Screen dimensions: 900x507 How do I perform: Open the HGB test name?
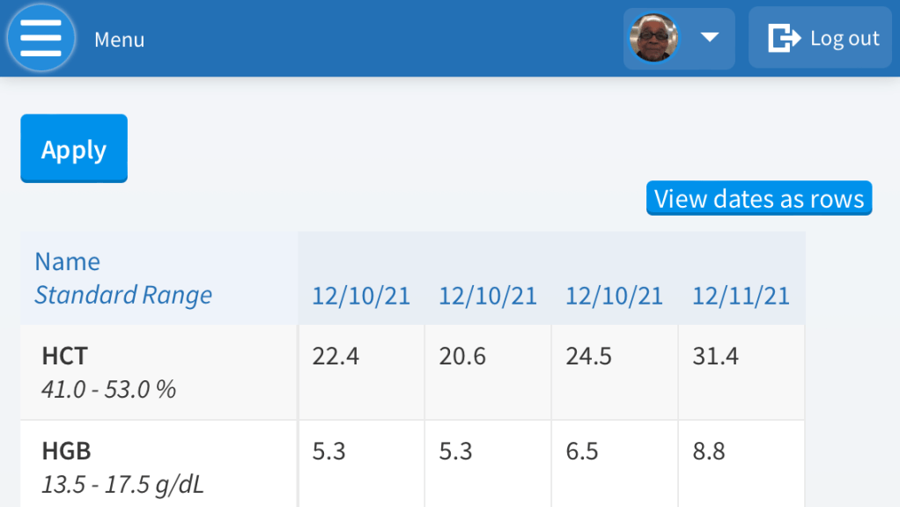(x=66, y=452)
